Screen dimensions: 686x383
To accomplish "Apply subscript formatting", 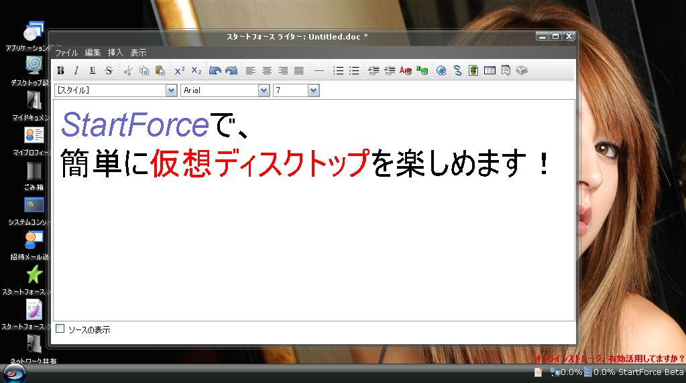I will (x=196, y=70).
